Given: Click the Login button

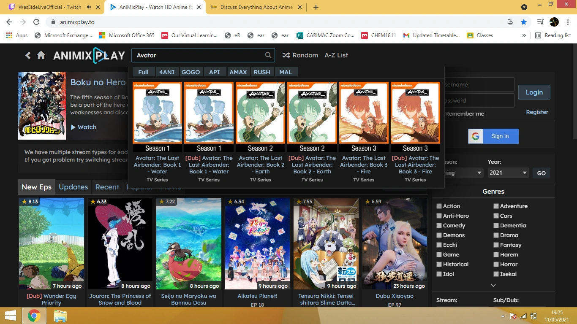Looking at the screenshot, I should [x=534, y=92].
